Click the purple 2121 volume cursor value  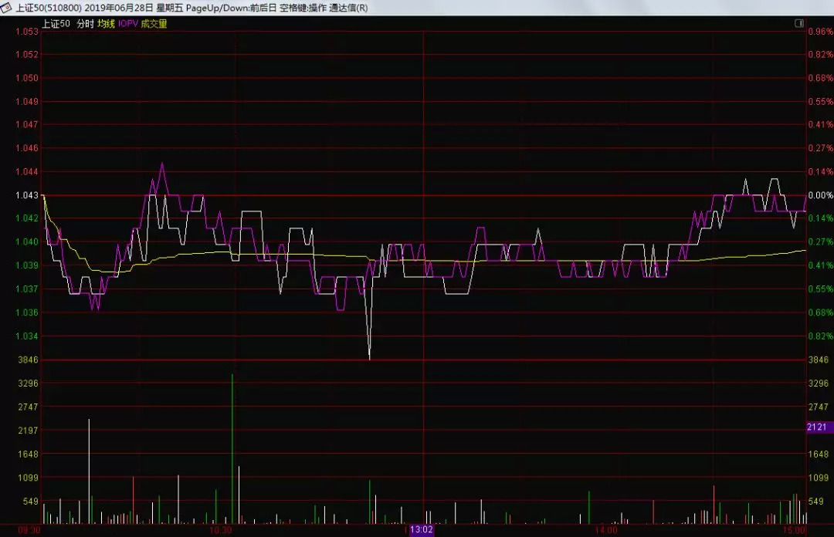tap(818, 427)
